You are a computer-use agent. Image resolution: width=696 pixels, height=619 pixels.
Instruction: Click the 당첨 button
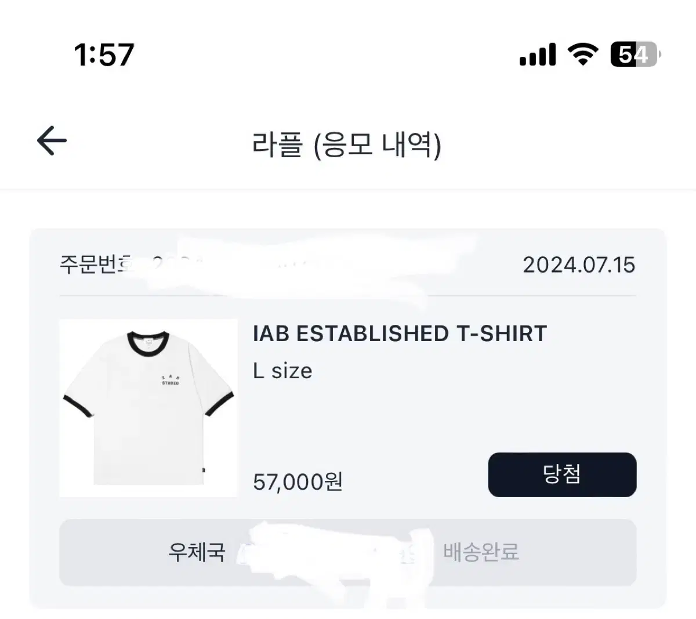562,475
